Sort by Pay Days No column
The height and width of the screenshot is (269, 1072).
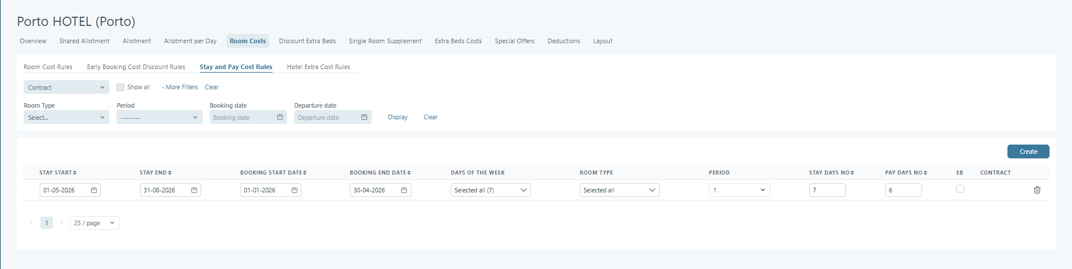(x=925, y=173)
